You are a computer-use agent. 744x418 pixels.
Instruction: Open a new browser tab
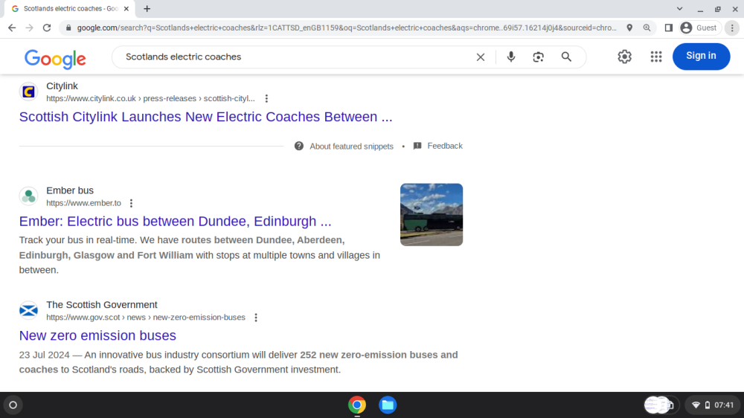coord(147,8)
